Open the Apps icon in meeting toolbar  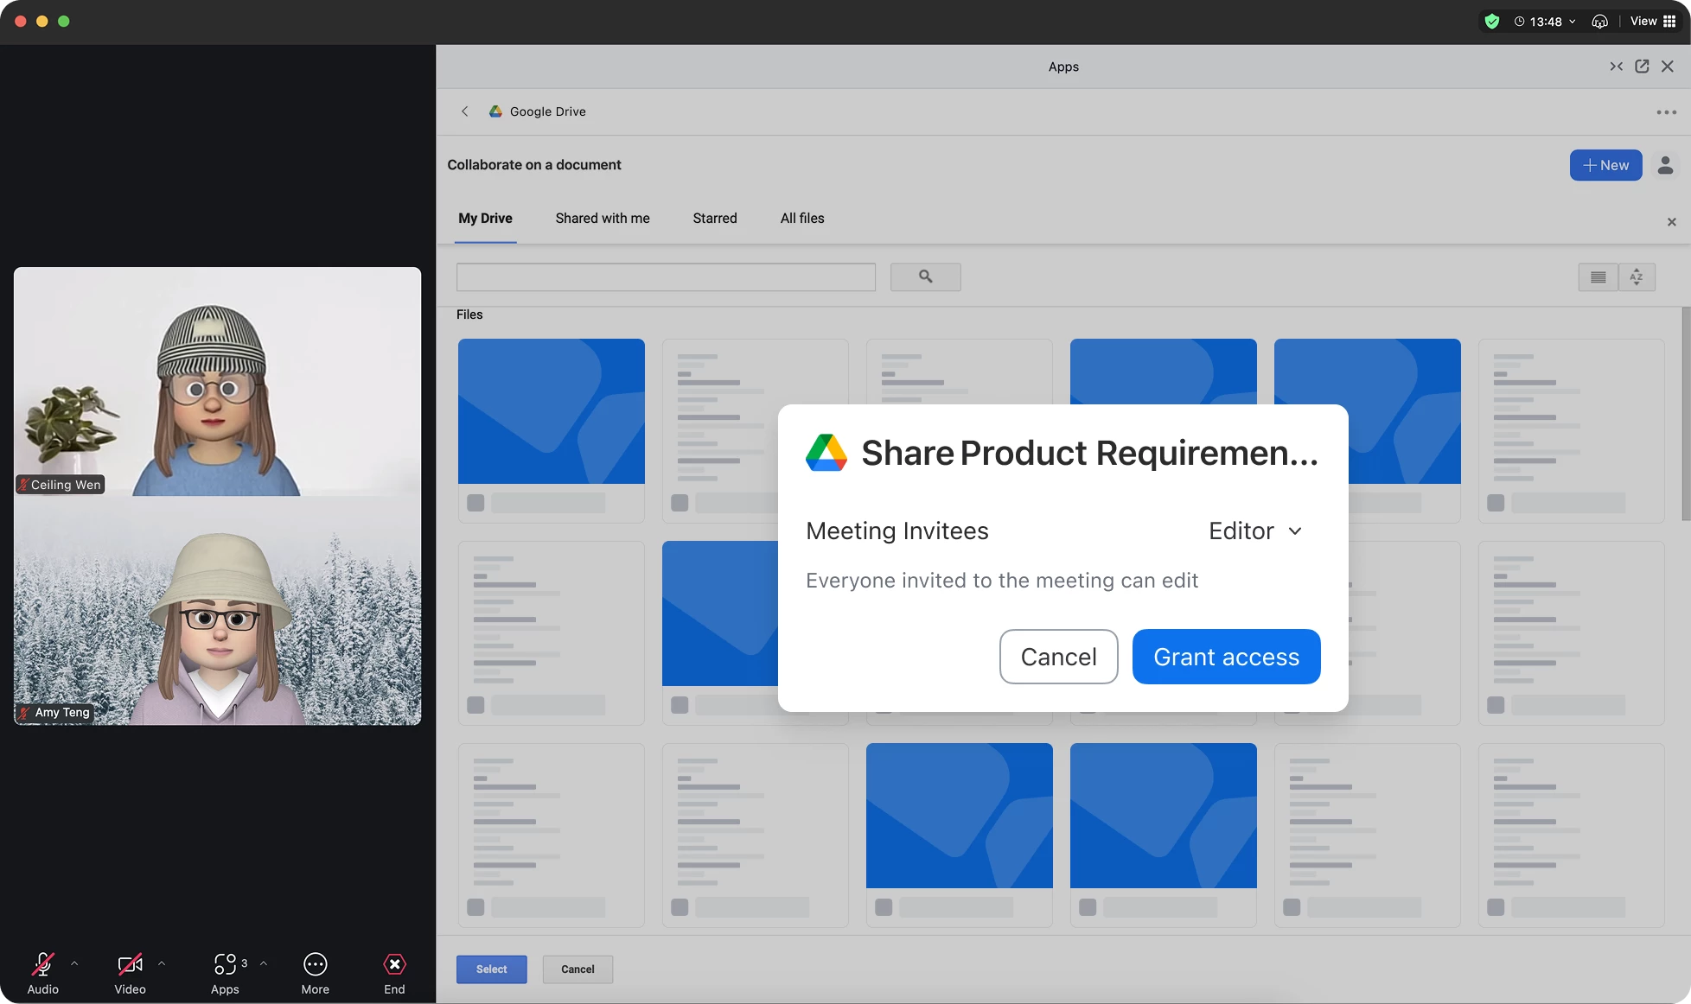225,964
